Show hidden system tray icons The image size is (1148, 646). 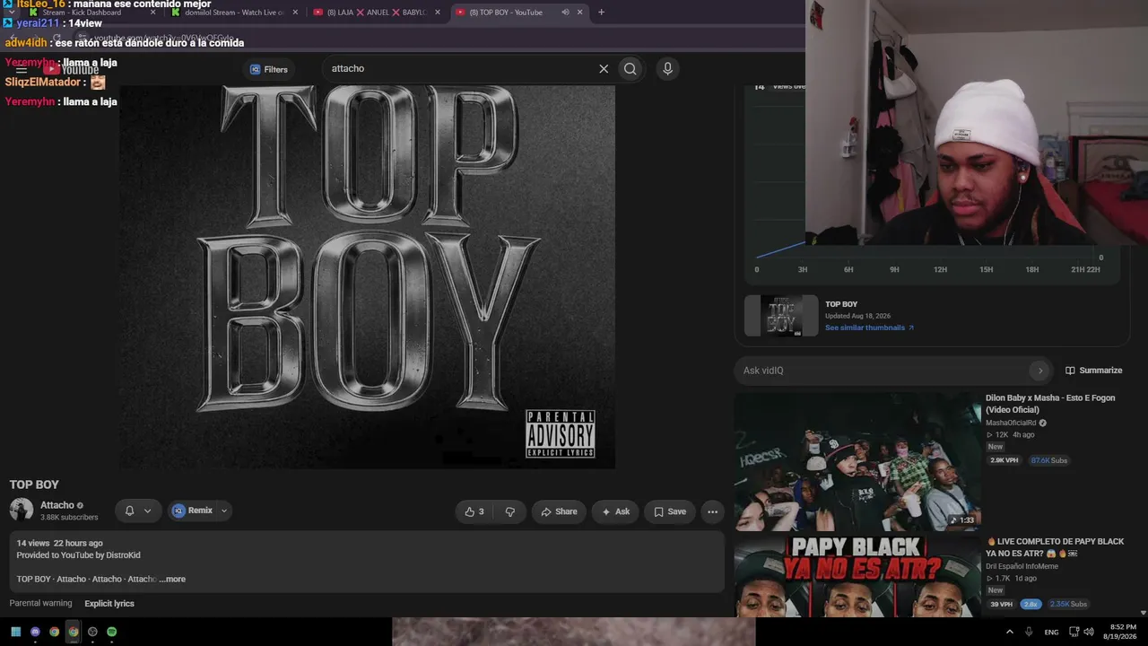(1009, 632)
